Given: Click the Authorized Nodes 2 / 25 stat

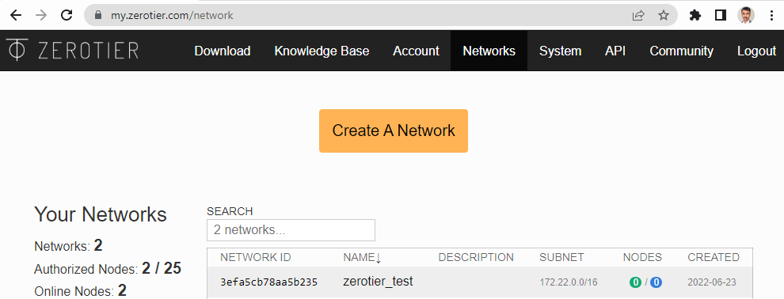Looking at the screenshot, I should [x=108, y=269].
